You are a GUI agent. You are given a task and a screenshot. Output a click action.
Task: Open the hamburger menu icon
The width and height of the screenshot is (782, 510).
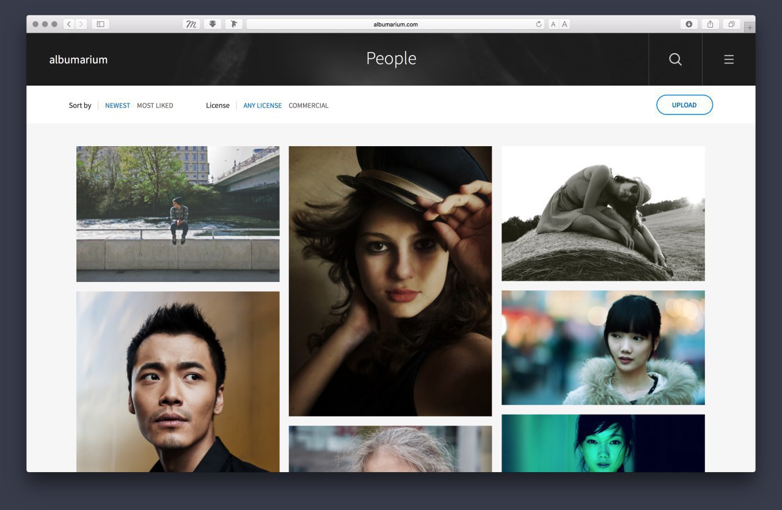click(729, 59)
